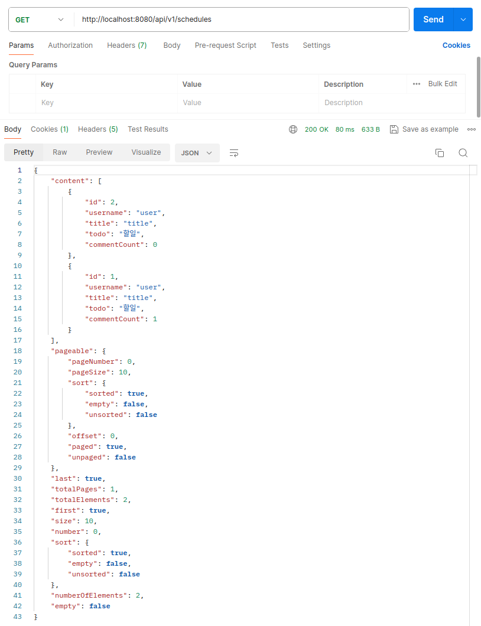Open the request Settings tab
Image resolution: width=481 pixels, height=626 pixels.
tap(316, 45)
